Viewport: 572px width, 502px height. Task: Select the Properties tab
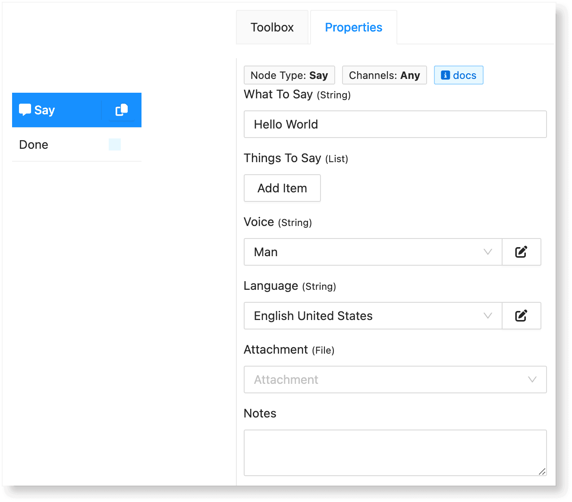click(354, 27)
